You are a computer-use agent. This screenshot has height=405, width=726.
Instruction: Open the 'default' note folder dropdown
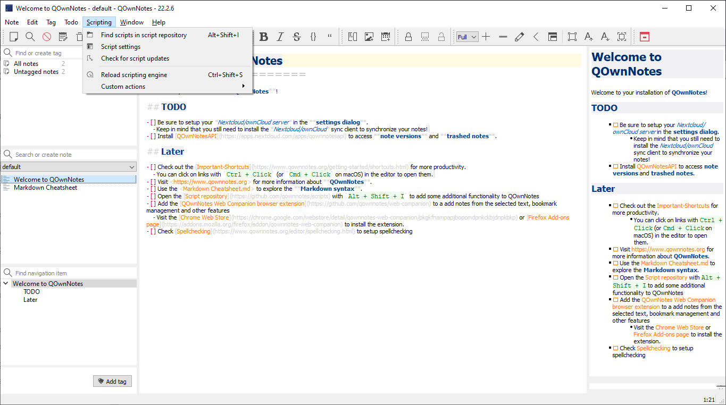click(69, 167)
